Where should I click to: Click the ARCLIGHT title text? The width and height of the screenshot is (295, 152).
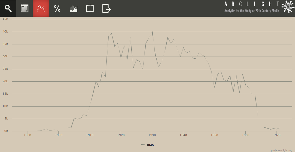pyautogui.click(x=252, y=4)
